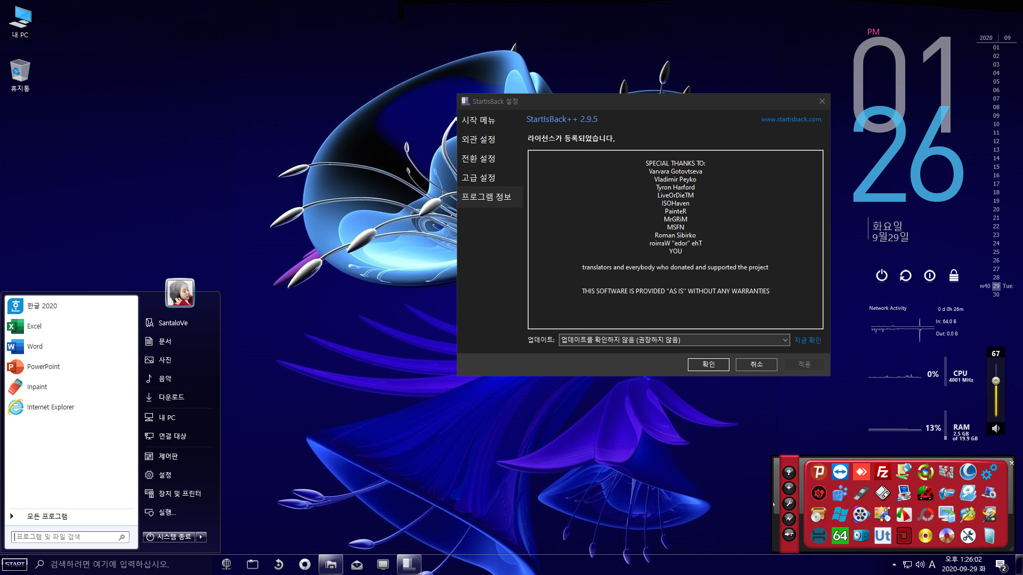Open the blue double-gears icon in dock
Image resolution: width=1023 pixels, height=575 pixels.
[989, 472]
